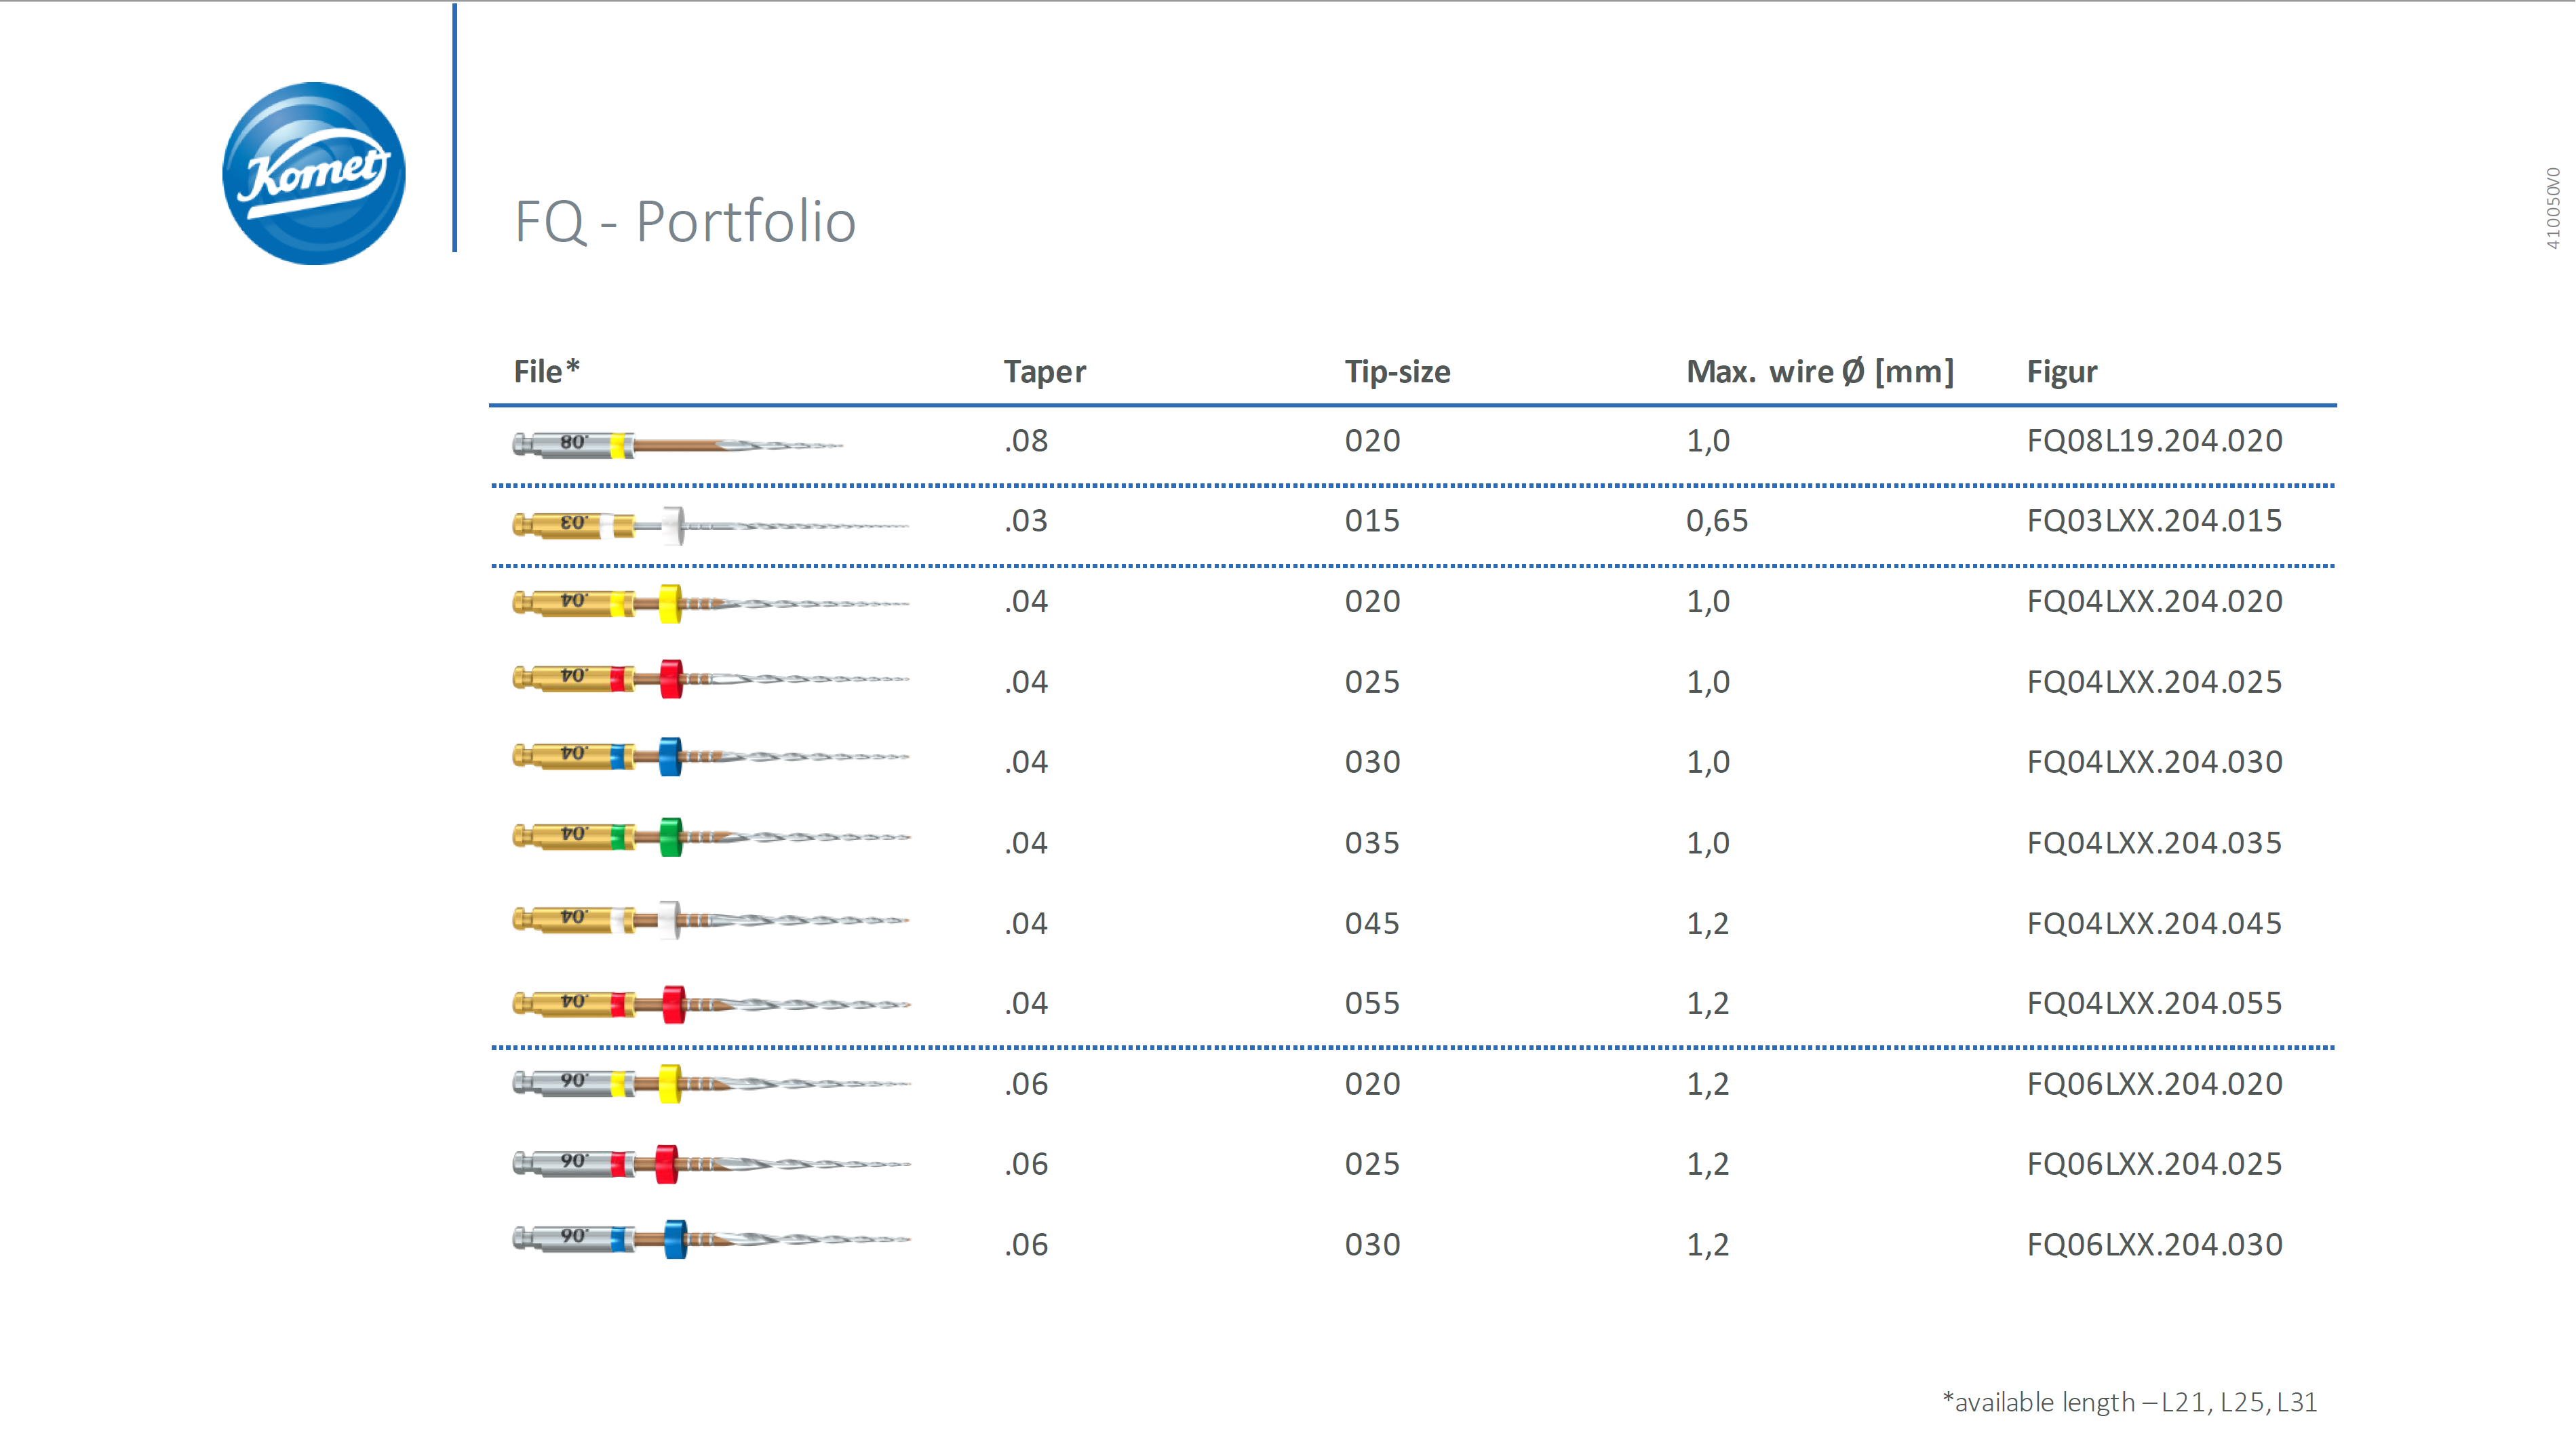Click the 'Max. wire Ø [mm]' header
The height and width of the screenshot is (1448, 2576).
(x=1820, y=371)
